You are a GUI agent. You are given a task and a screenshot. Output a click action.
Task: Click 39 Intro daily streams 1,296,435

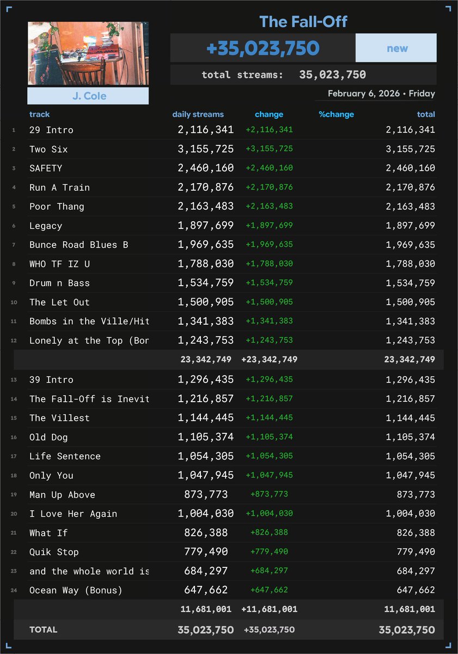[206, 379]
